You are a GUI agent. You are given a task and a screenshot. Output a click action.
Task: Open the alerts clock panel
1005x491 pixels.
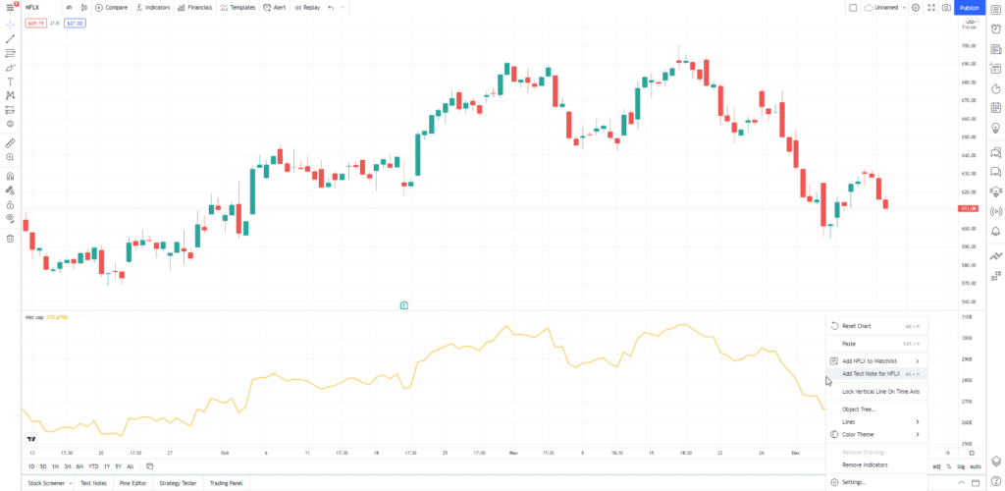click(x=995, y=28)
